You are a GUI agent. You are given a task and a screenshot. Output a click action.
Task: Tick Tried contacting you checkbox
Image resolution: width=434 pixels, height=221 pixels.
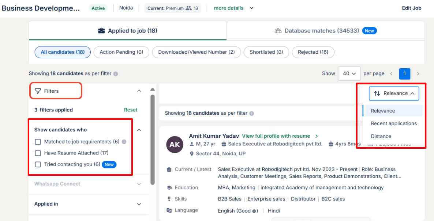pos(38,164)
